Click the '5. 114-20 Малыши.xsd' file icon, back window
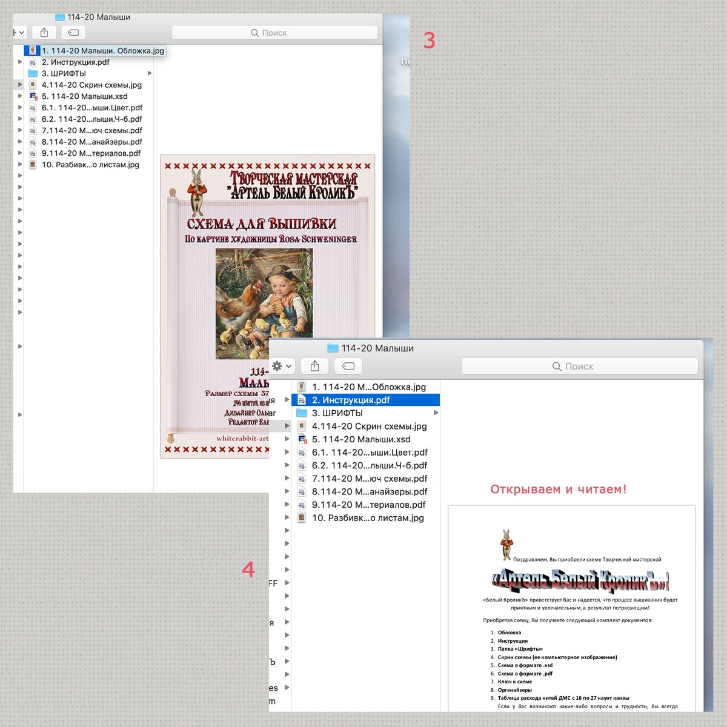 point(33,96)
